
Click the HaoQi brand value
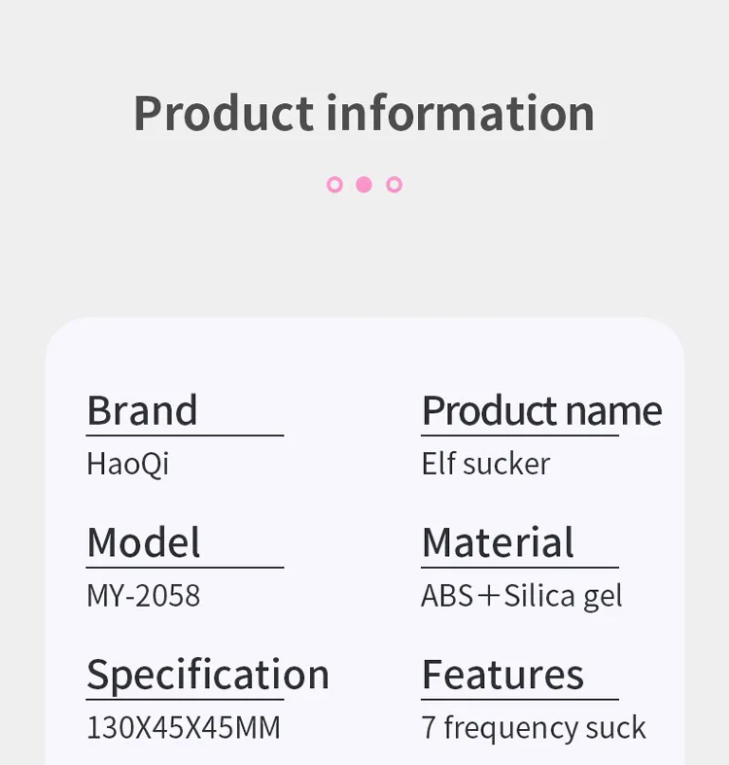point(128,464)
